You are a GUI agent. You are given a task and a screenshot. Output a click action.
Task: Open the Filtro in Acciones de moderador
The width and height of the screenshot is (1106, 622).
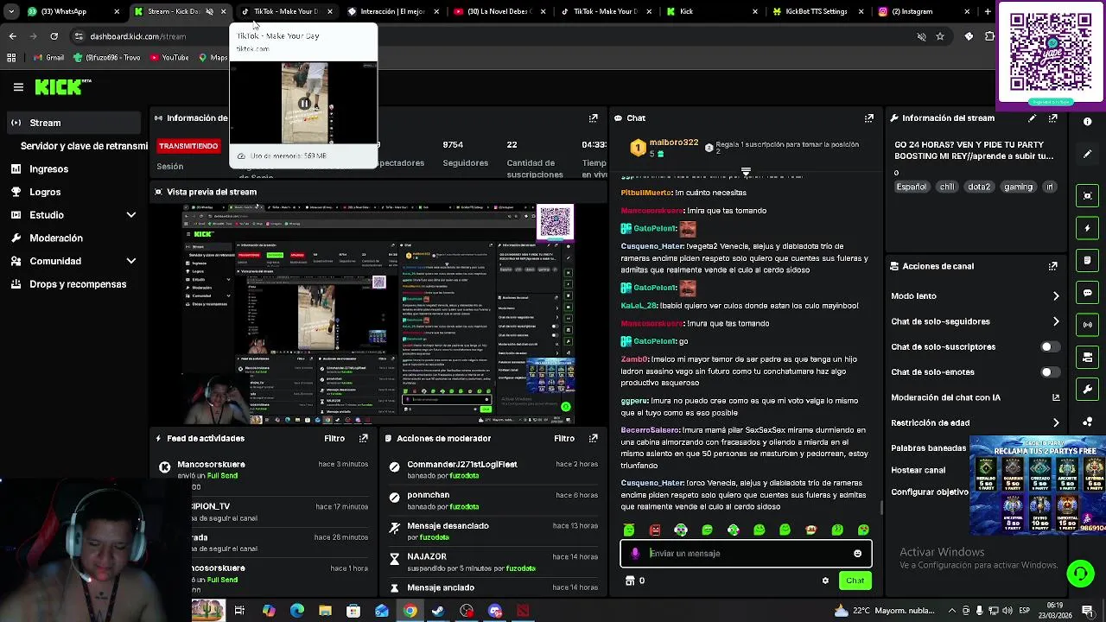coord(564,439)
